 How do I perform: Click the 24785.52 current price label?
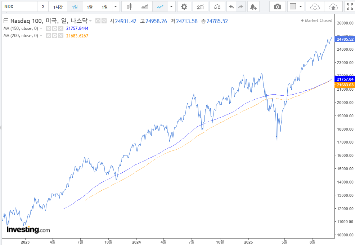(x=345, y=39)
